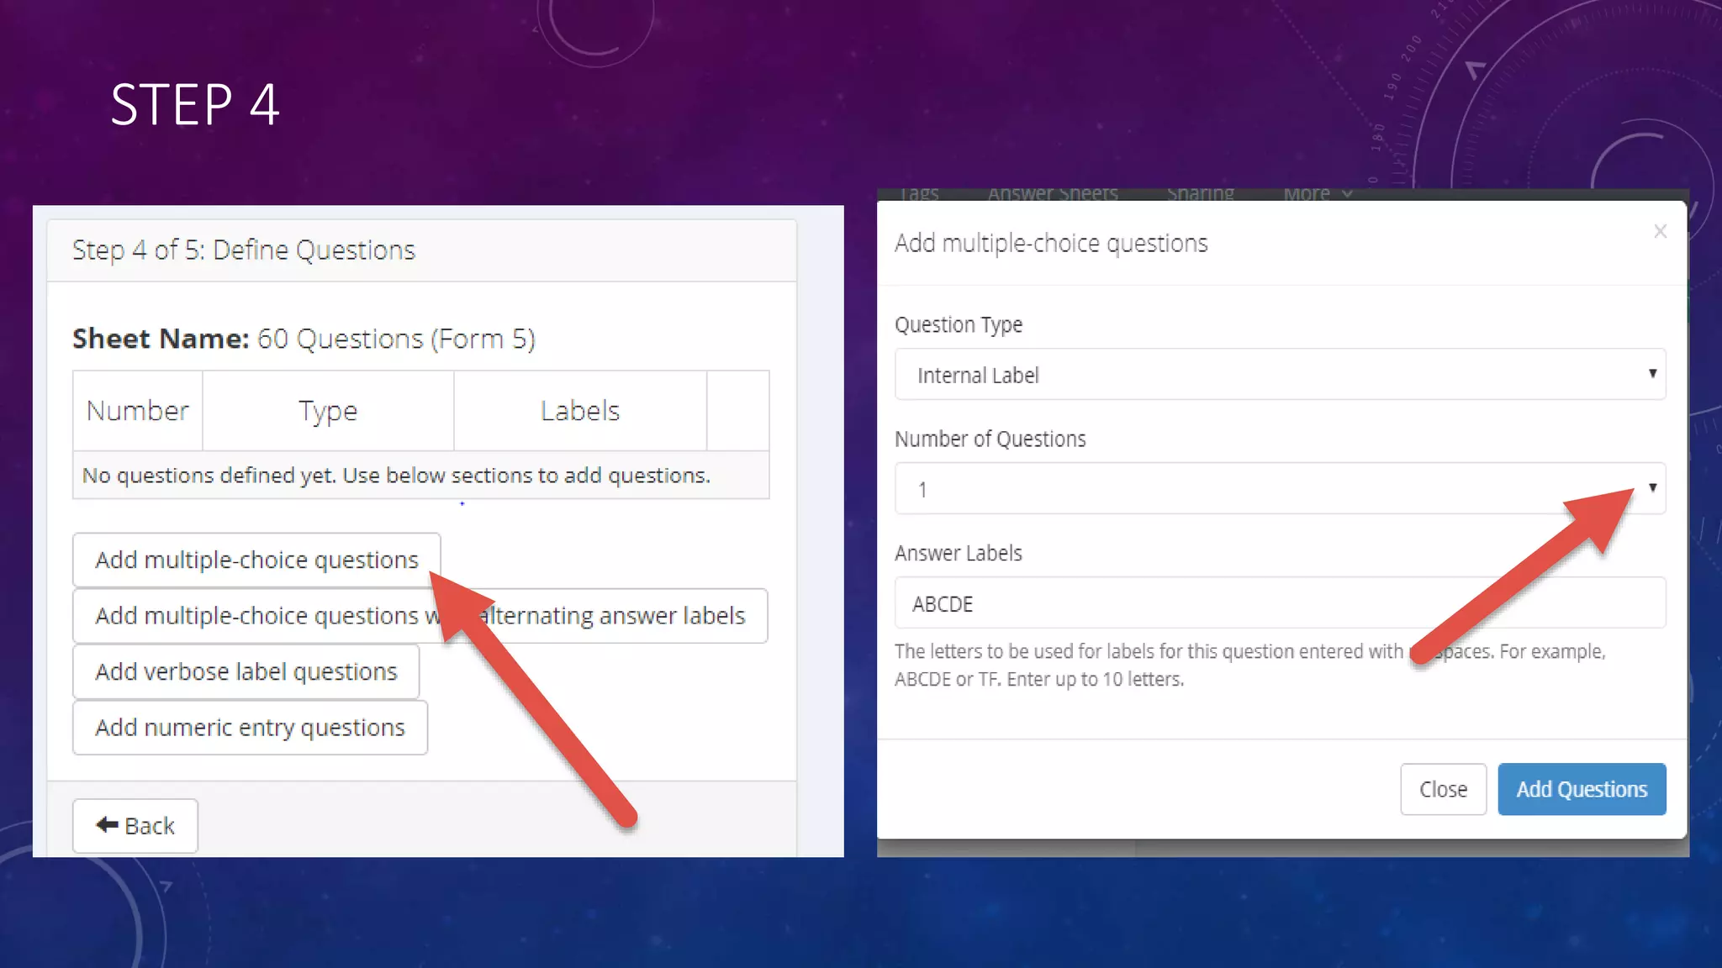Open the Sharing tab
Screen dimensions: 1722x968
[x=1200, y=194]
